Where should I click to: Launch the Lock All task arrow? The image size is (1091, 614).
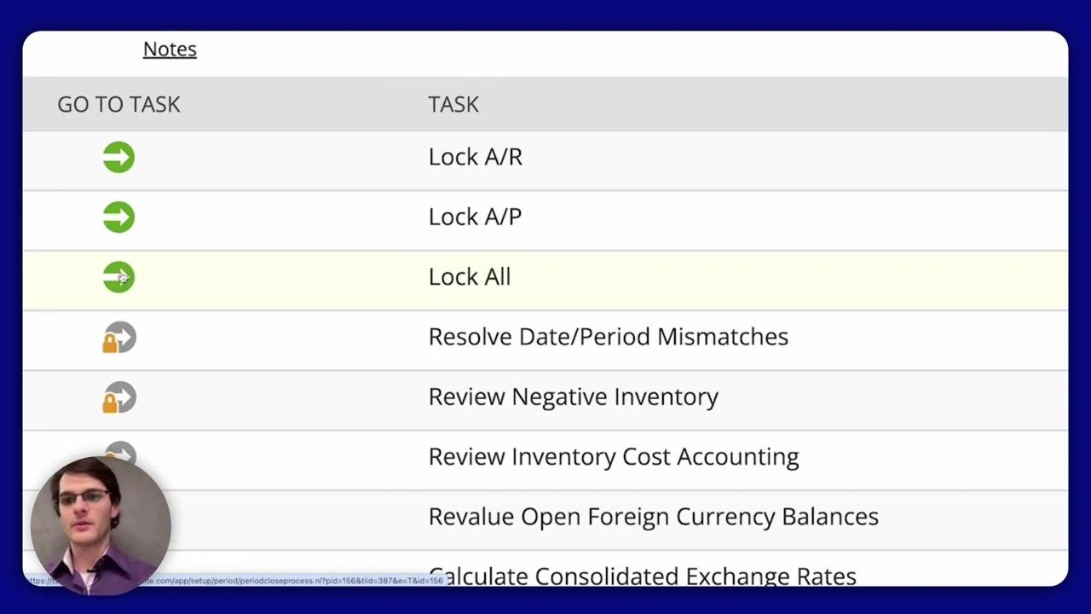point(118,276)
